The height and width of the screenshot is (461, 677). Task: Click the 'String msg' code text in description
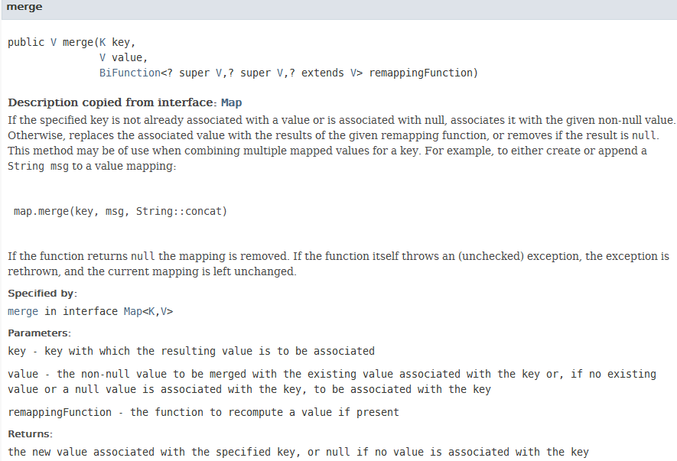(x=38, y=166)
